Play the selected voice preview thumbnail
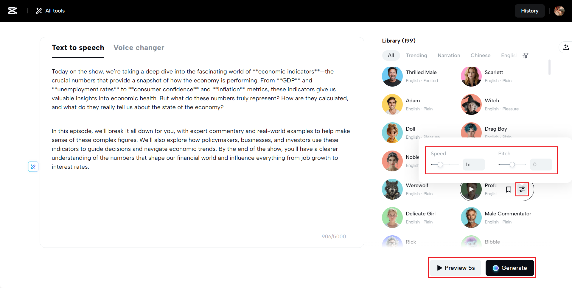This screenshot has width=572, height=288. pos(471,189)
